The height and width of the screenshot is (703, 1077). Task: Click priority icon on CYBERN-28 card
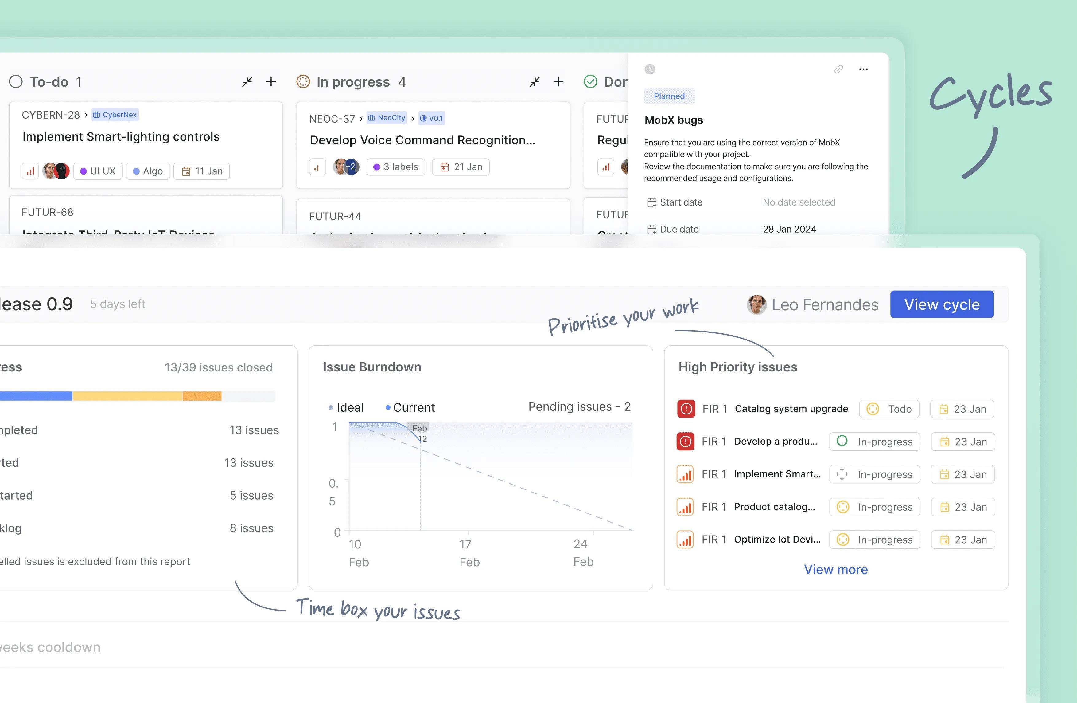[30, 171]
